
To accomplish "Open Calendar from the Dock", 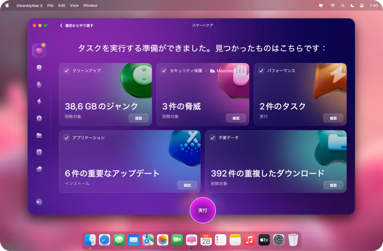I will pyautogui.click(x=206, y=240).
